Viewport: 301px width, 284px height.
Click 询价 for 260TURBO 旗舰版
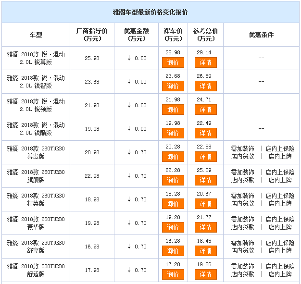173,180
